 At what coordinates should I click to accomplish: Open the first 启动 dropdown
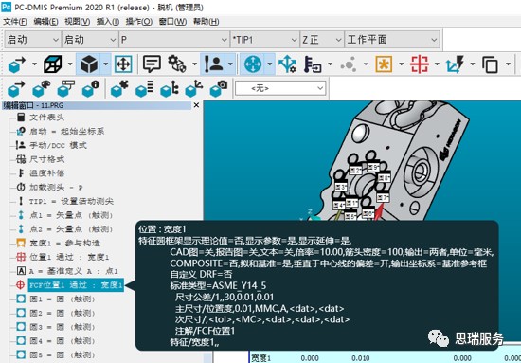(32, 40)
